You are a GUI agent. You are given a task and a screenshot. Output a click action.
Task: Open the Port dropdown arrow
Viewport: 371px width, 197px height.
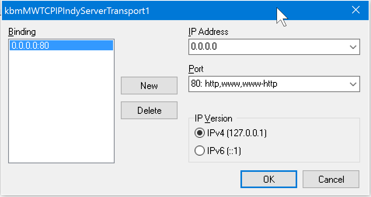(353, 84)
